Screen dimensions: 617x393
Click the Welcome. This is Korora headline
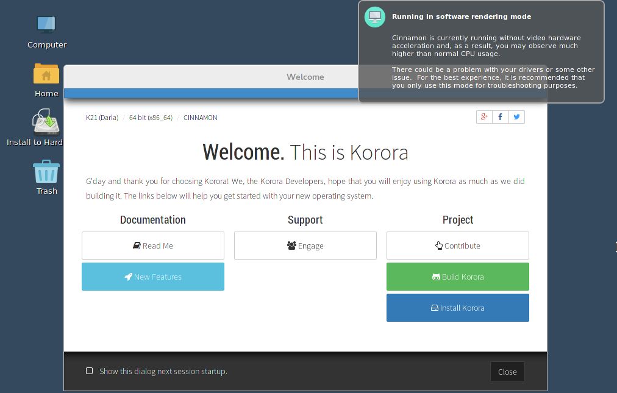305,152
